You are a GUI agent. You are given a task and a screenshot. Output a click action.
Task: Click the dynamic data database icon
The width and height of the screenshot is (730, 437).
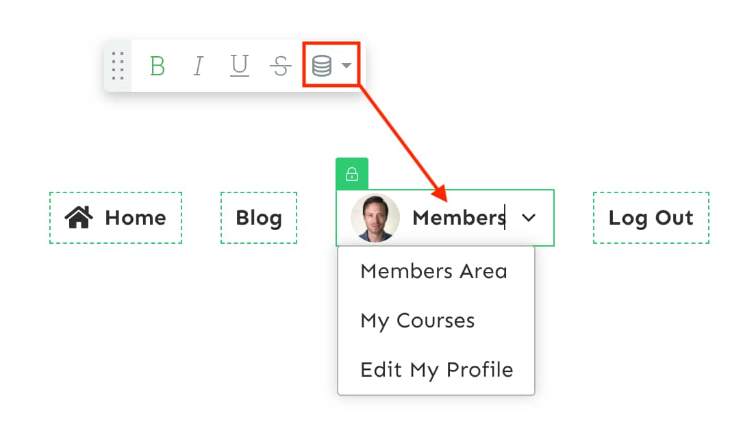coord(322,66)
